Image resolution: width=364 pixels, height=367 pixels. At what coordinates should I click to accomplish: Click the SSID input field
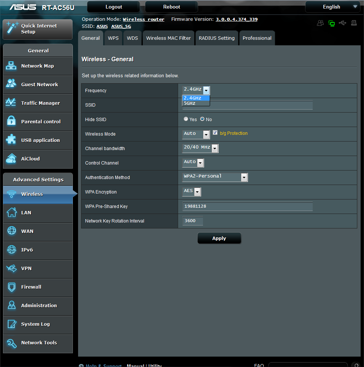[248, 105]
